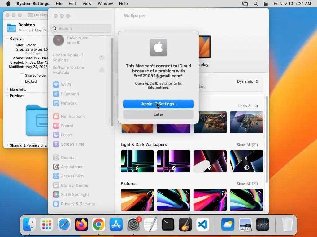Open Accessibility settings in sidebar
The image size is (317, 237).
pyautogui.click(x=68, y=176)
